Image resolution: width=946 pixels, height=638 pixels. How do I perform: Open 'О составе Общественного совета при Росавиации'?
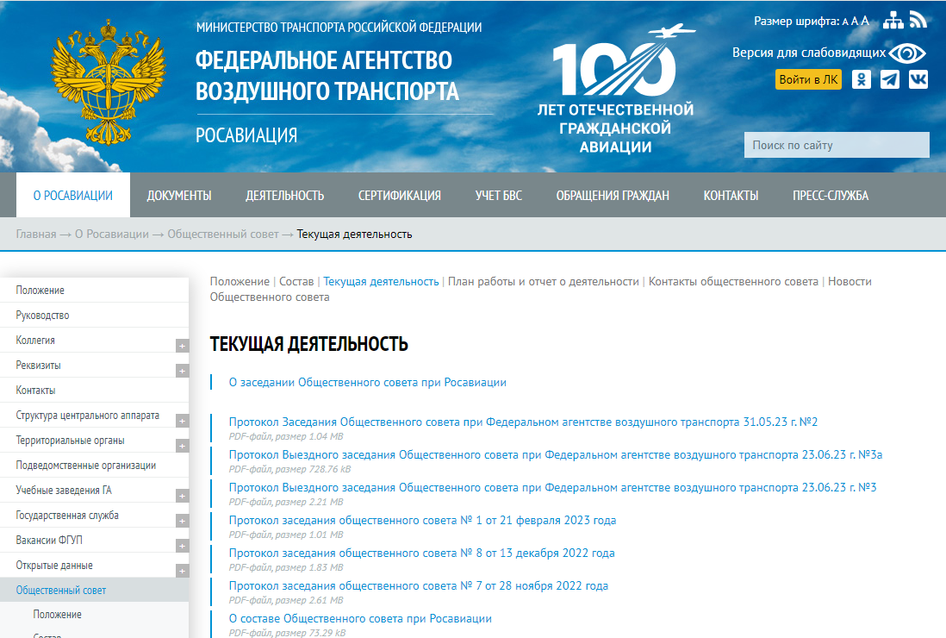tap(360, 619)
